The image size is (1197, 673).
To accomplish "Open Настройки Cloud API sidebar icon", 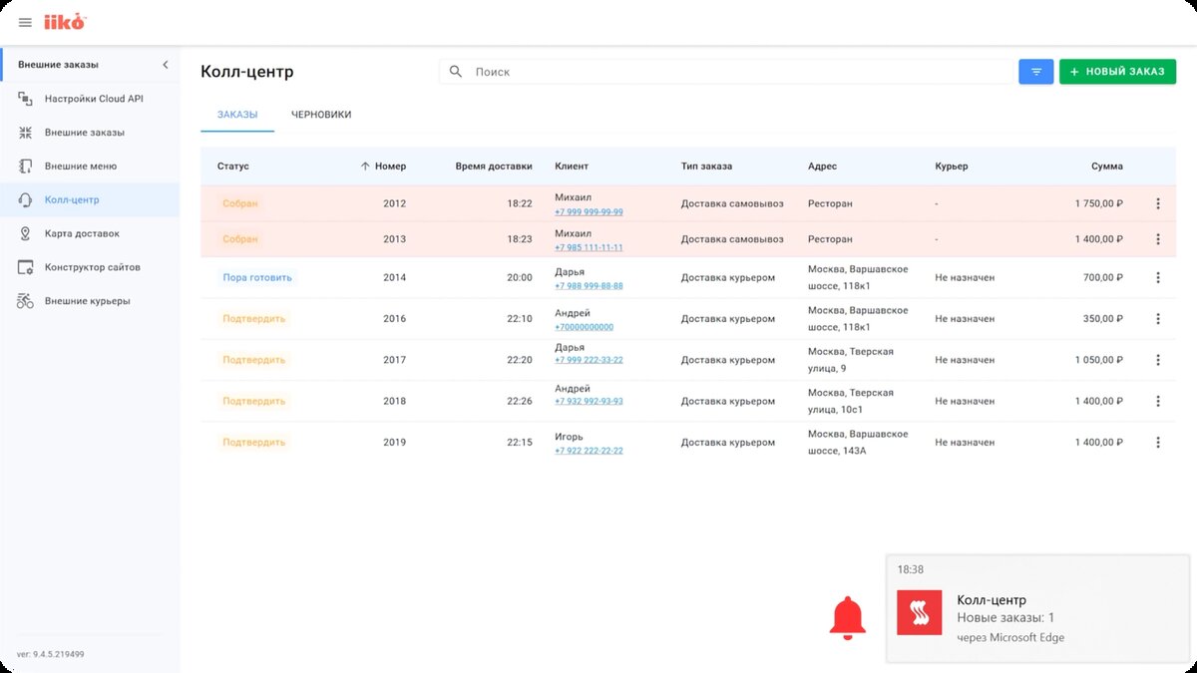I will [x=25, y=99].
